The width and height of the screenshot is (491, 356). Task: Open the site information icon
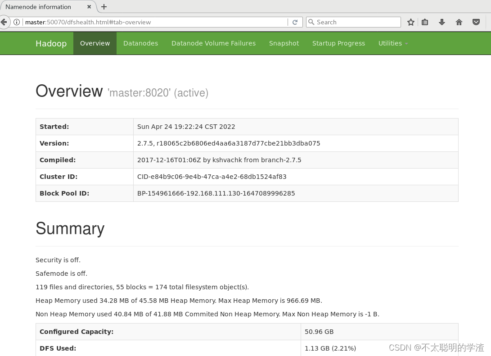tap(17, 22)
